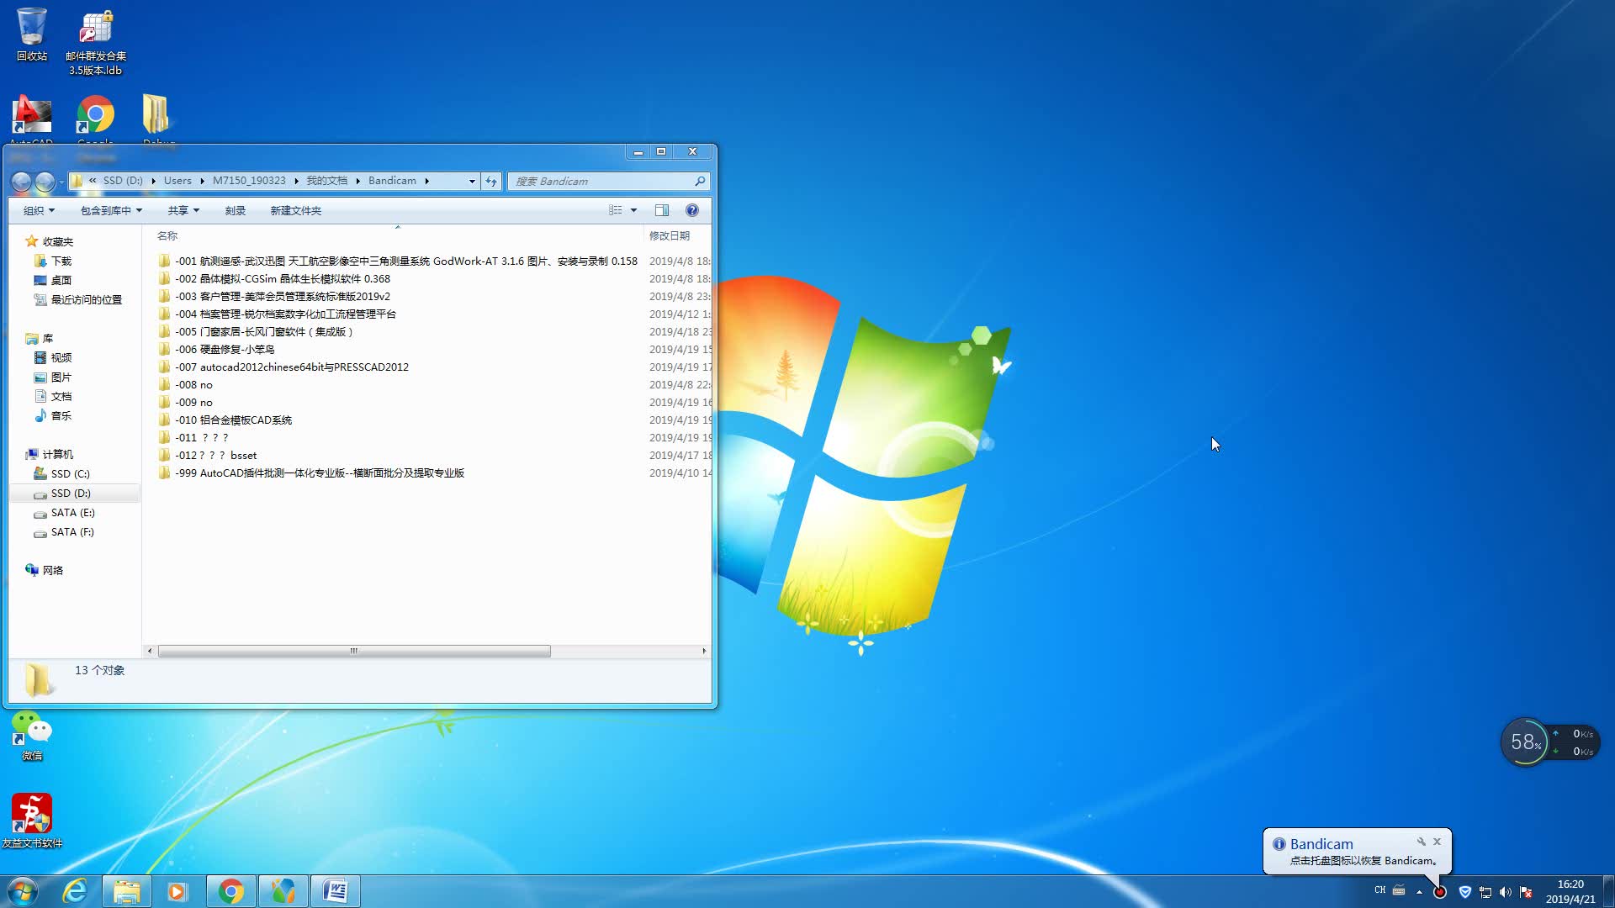
Task: Close the Bandicam notification balloon
Action: 1438,842
